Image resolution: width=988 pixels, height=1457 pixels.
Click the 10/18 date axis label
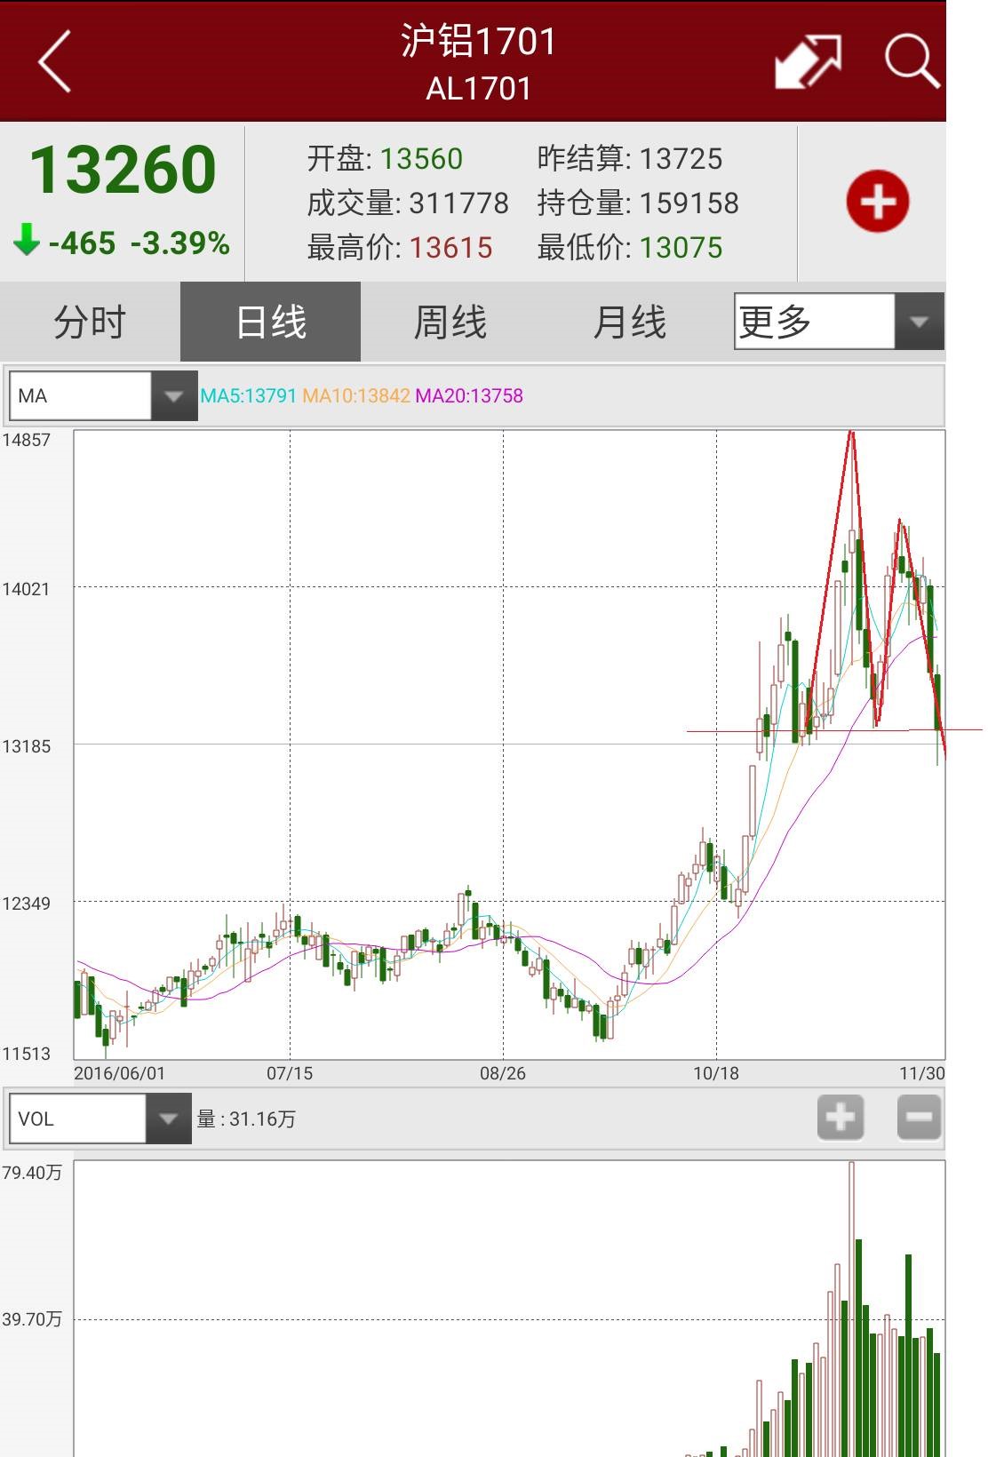click(716, 1073)
